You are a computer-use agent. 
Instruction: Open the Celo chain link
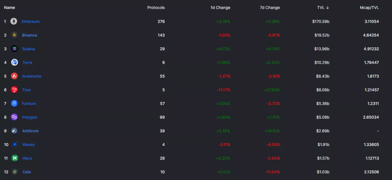(27, 172)
